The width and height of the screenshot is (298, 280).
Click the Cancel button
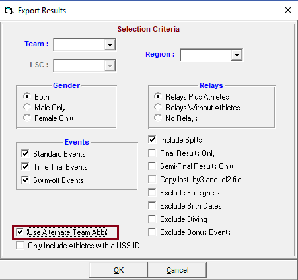click(177, 270)
